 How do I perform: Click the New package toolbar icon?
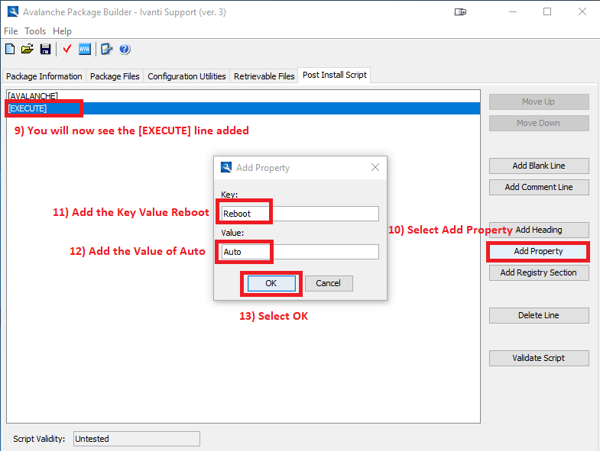[x=10, y=49]
